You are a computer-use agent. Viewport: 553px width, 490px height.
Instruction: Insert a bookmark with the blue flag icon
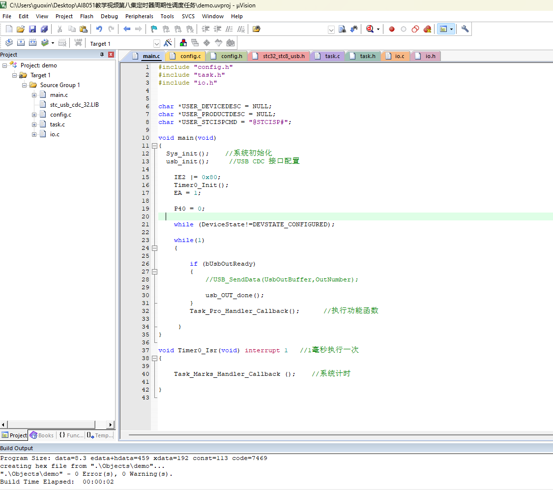point(154,29)
